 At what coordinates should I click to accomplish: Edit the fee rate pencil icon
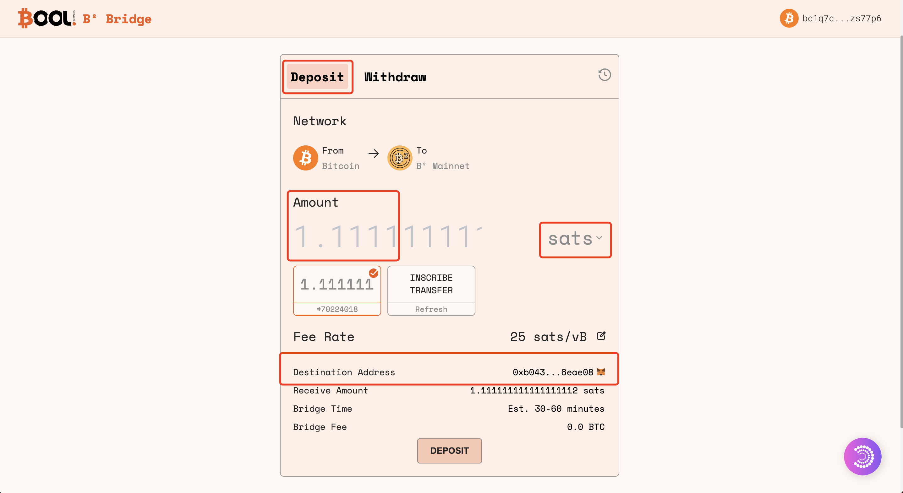[x=601, y=336]
